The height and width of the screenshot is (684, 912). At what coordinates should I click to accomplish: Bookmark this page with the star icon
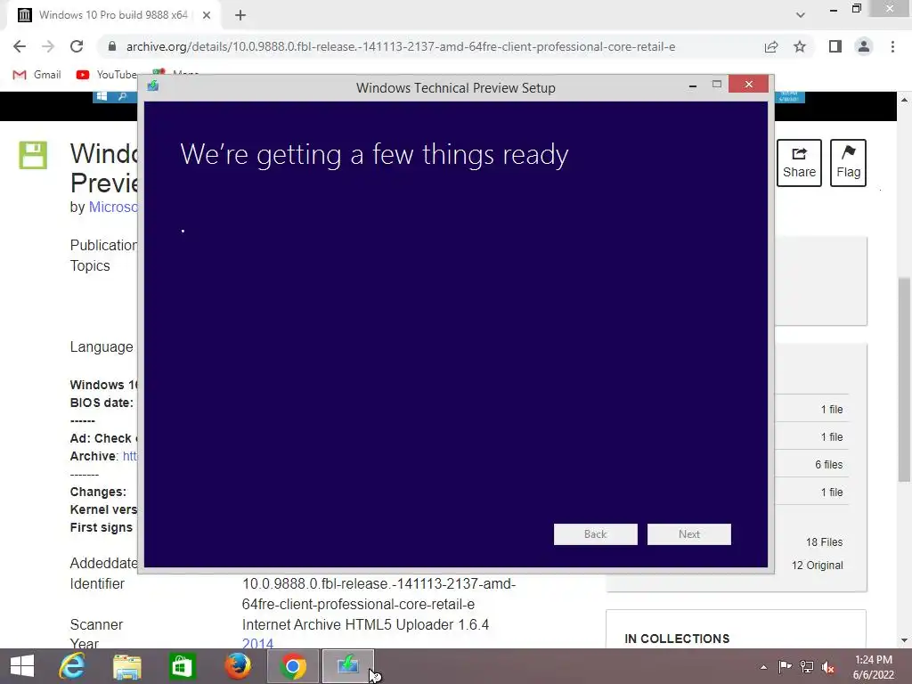click(x=800, y=46)
